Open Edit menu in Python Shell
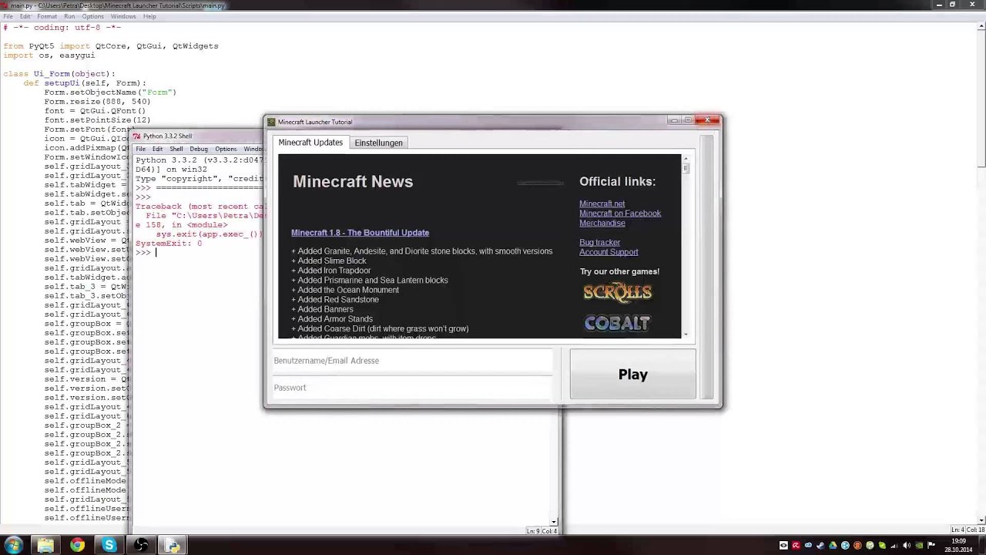 coord(157,149)
